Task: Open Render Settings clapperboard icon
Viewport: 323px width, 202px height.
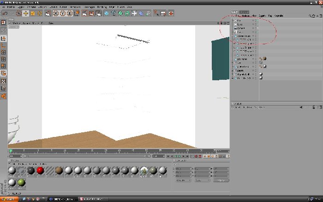Action: pos(98,13)
